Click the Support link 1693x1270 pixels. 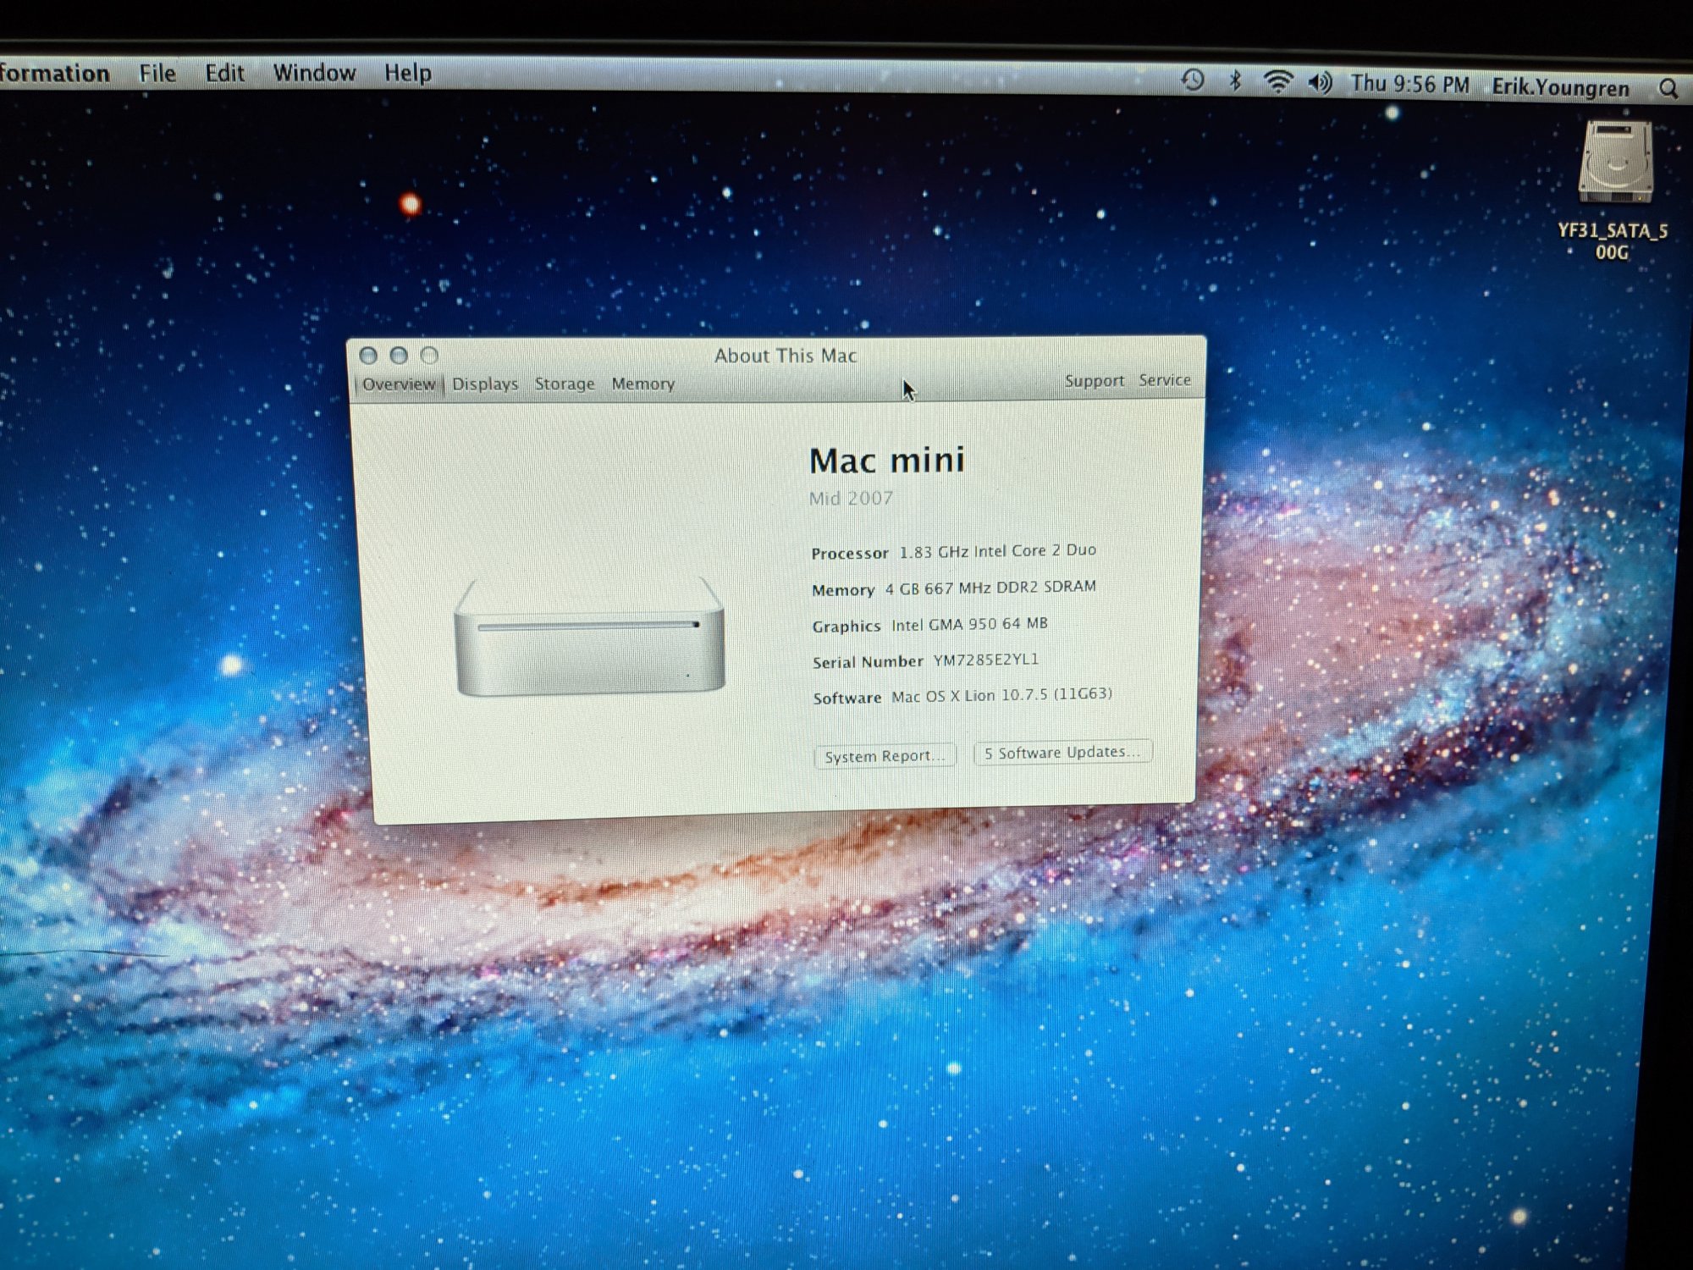pyautogui.click(x=1094, y=381)
